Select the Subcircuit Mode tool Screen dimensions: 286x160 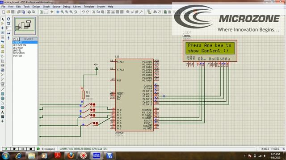pos(3,46)
